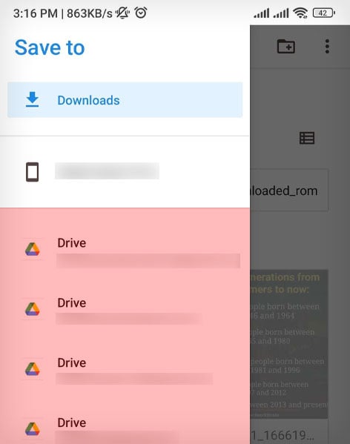The height and width of the screenshot is (444, 350).
Task: Select Downloads as save location
Action: tap(125, 100)
